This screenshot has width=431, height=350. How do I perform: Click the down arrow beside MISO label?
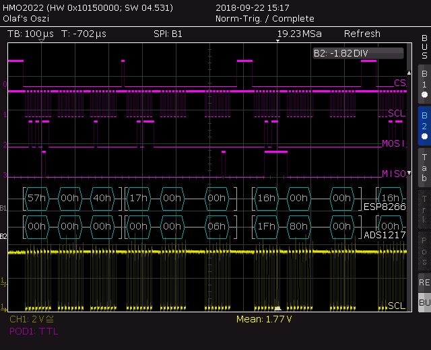[408, 173]
